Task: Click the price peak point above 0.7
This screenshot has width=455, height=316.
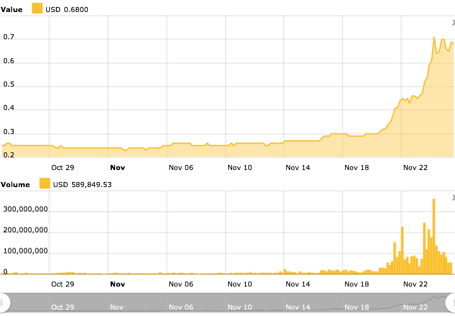Action: [434, 37]
